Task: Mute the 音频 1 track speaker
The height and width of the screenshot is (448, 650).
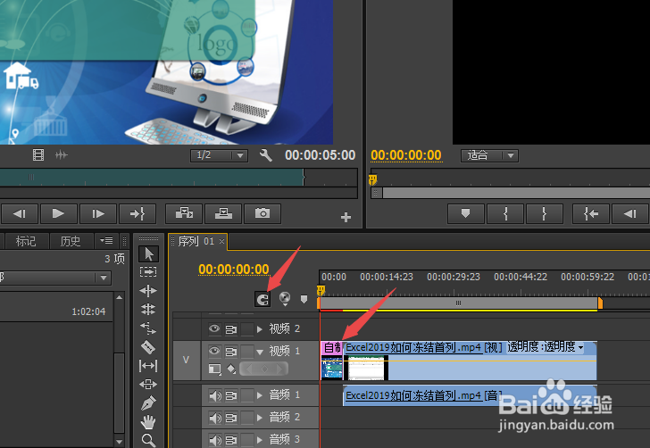Action: (x=214, y=395)
